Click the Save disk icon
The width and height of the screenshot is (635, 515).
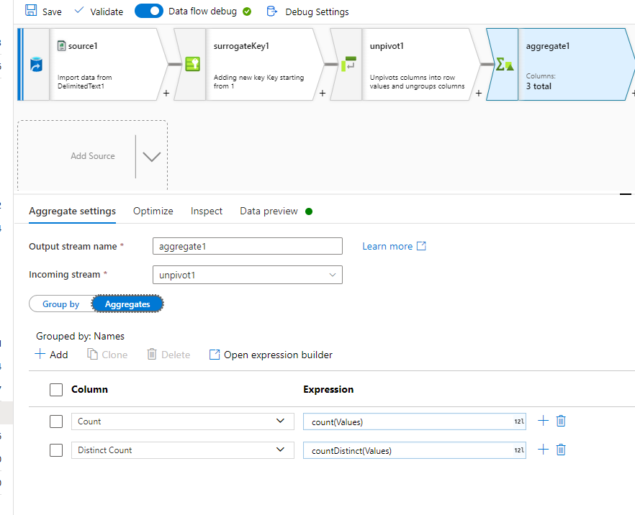click(31, 11)
